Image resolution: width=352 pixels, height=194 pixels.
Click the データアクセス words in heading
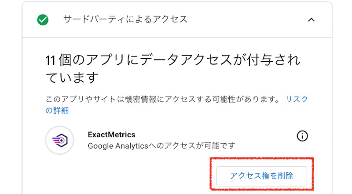point(186,60)
